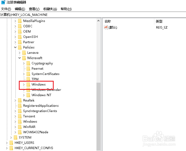Image resolution: width=186 pixels, height=151 pixels.
Task: Expand the Partner key
Action: [15, 42]
